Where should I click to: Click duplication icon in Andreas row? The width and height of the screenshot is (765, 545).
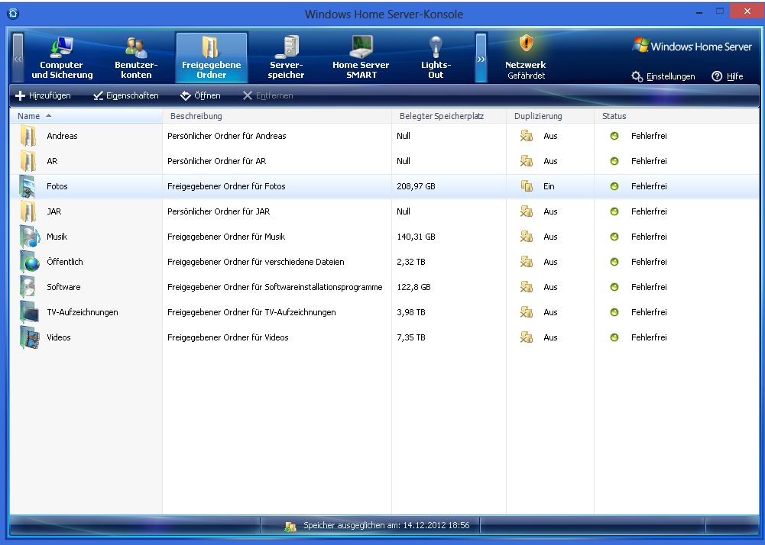[x=527, y=136]
